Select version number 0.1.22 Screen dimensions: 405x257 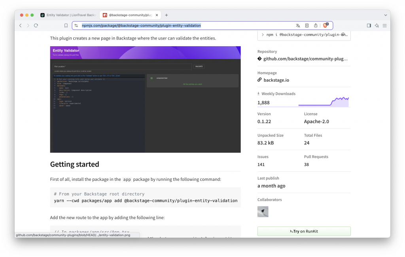[264, 122]
